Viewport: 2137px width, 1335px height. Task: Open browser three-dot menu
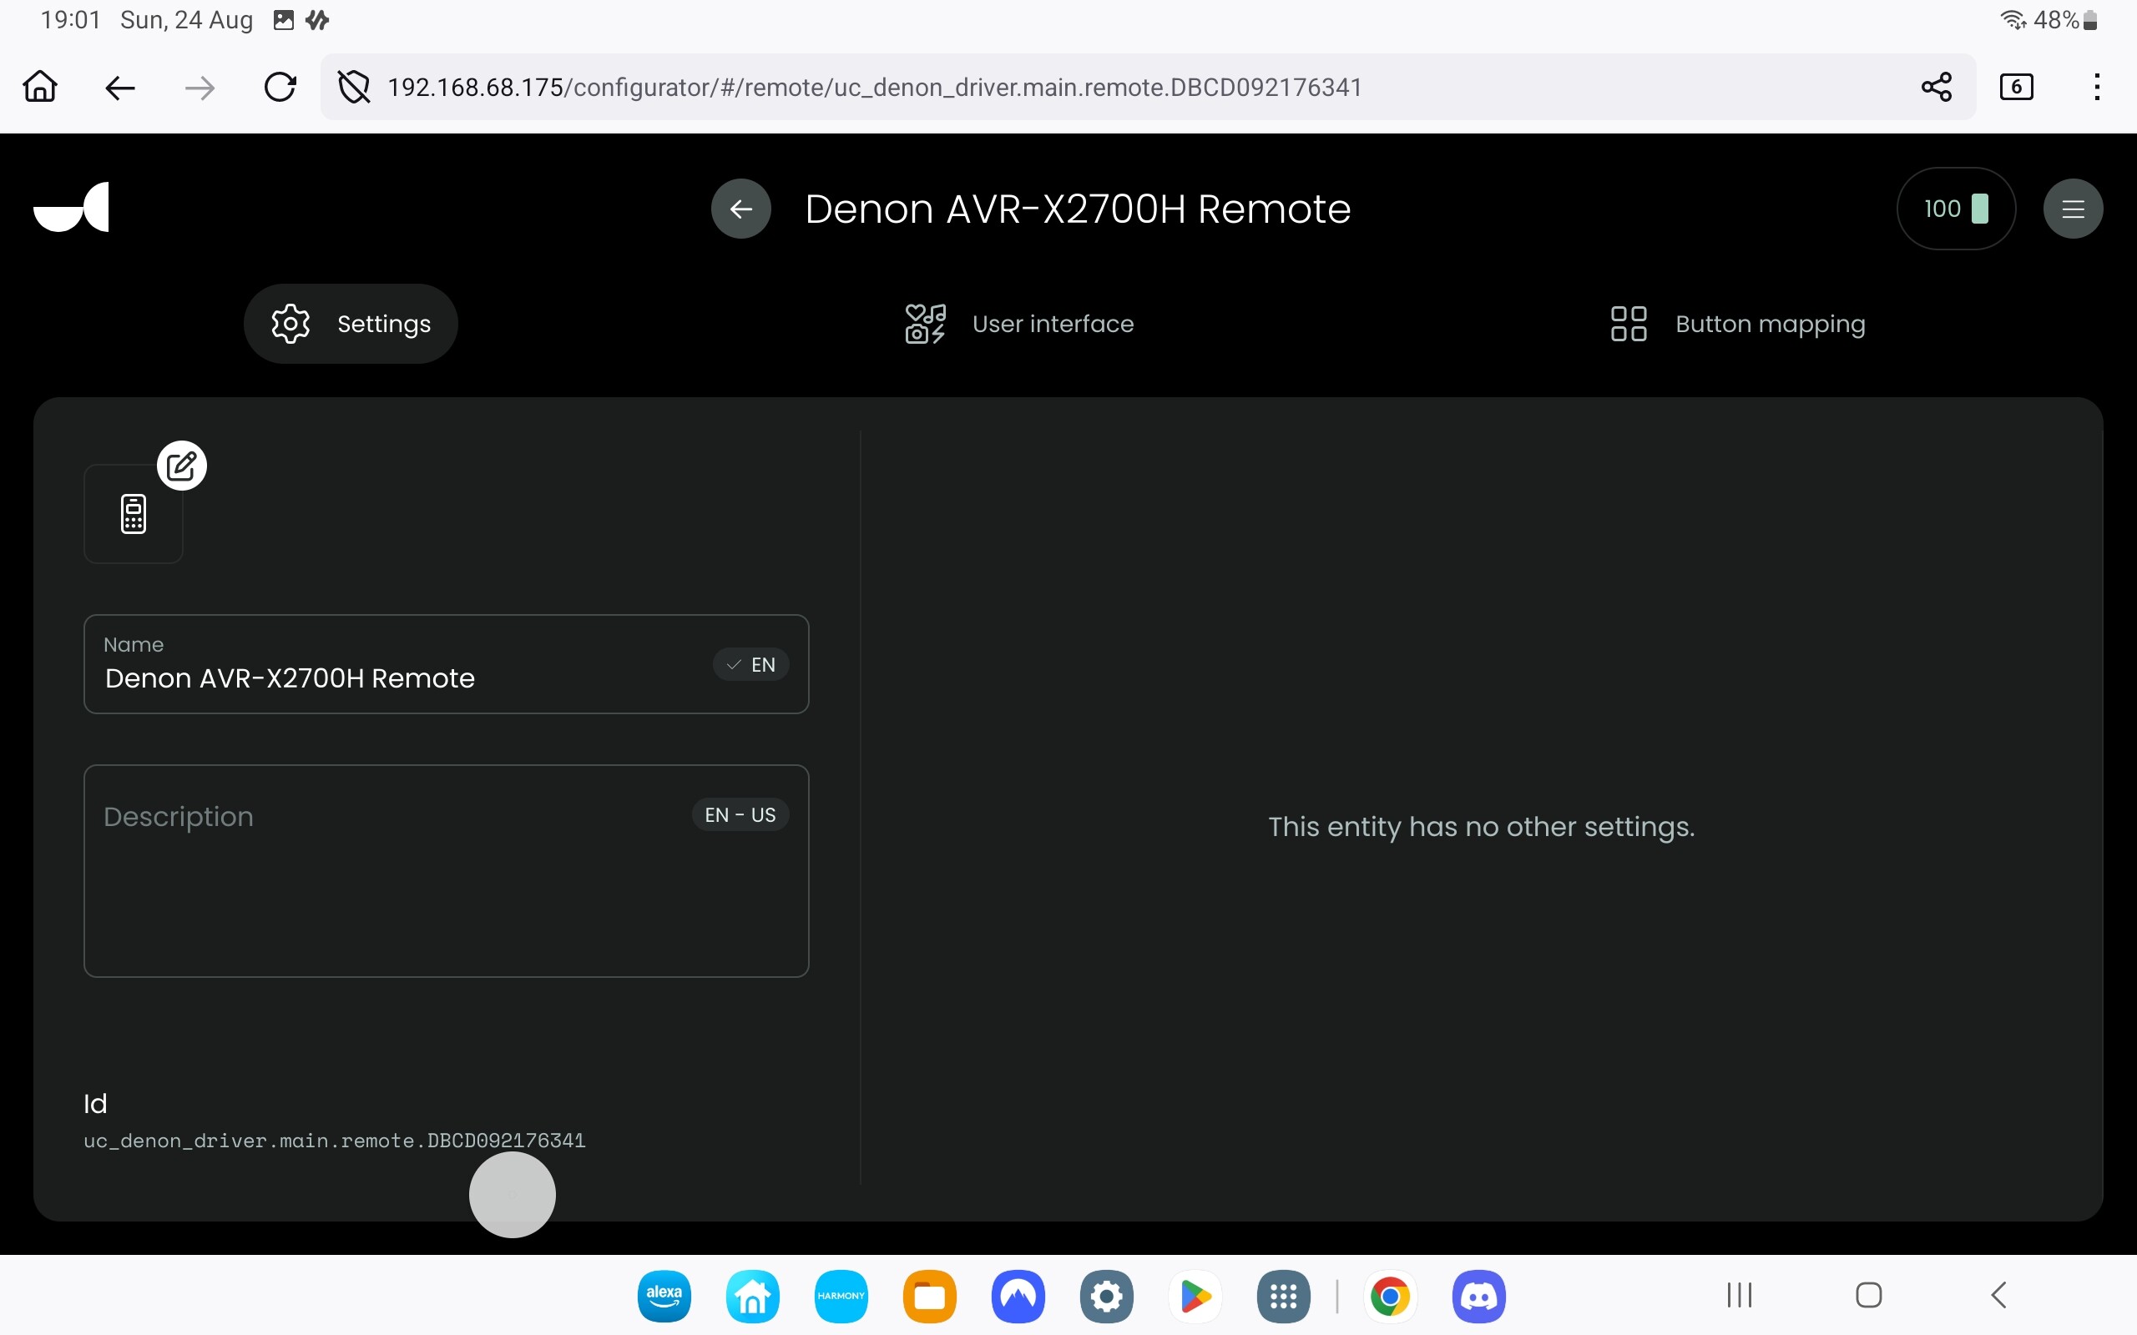(x=2096, y=87)
